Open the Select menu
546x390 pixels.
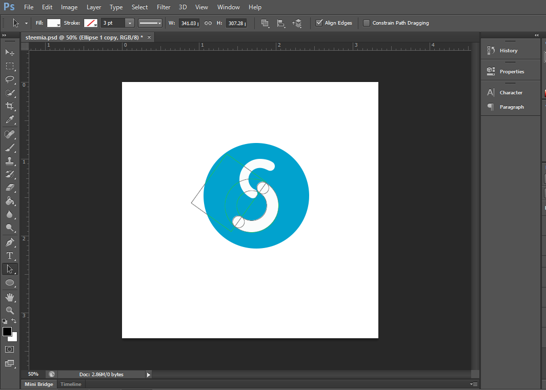(x=139, y=7)
